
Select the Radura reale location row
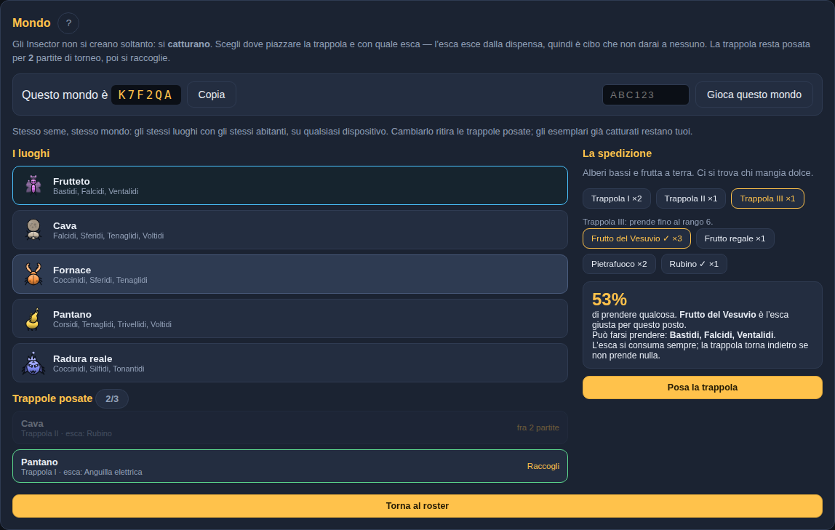[290, 363]
